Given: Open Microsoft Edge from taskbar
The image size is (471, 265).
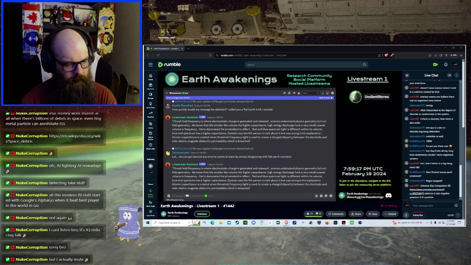Looking at the screenshot, I should pos(213,223).
